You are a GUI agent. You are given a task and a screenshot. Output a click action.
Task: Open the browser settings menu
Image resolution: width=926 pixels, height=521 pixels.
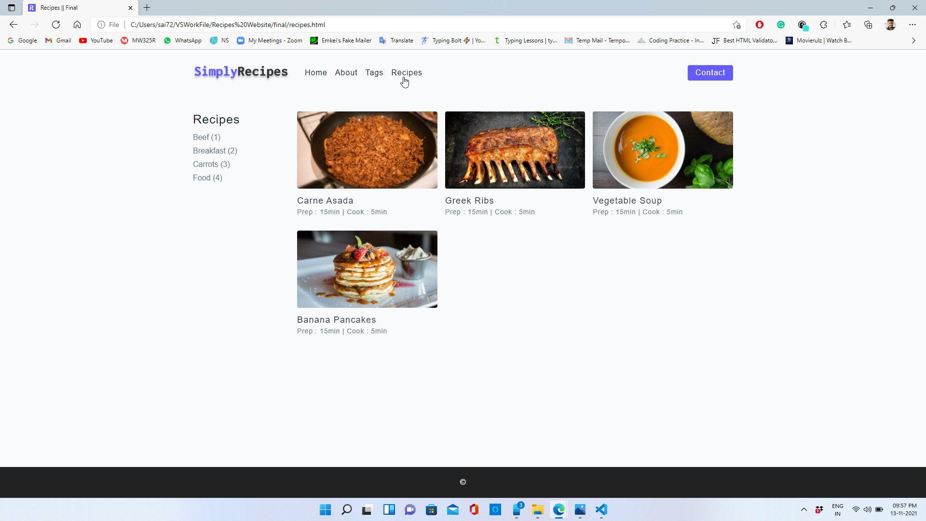(x=912, y=25)
